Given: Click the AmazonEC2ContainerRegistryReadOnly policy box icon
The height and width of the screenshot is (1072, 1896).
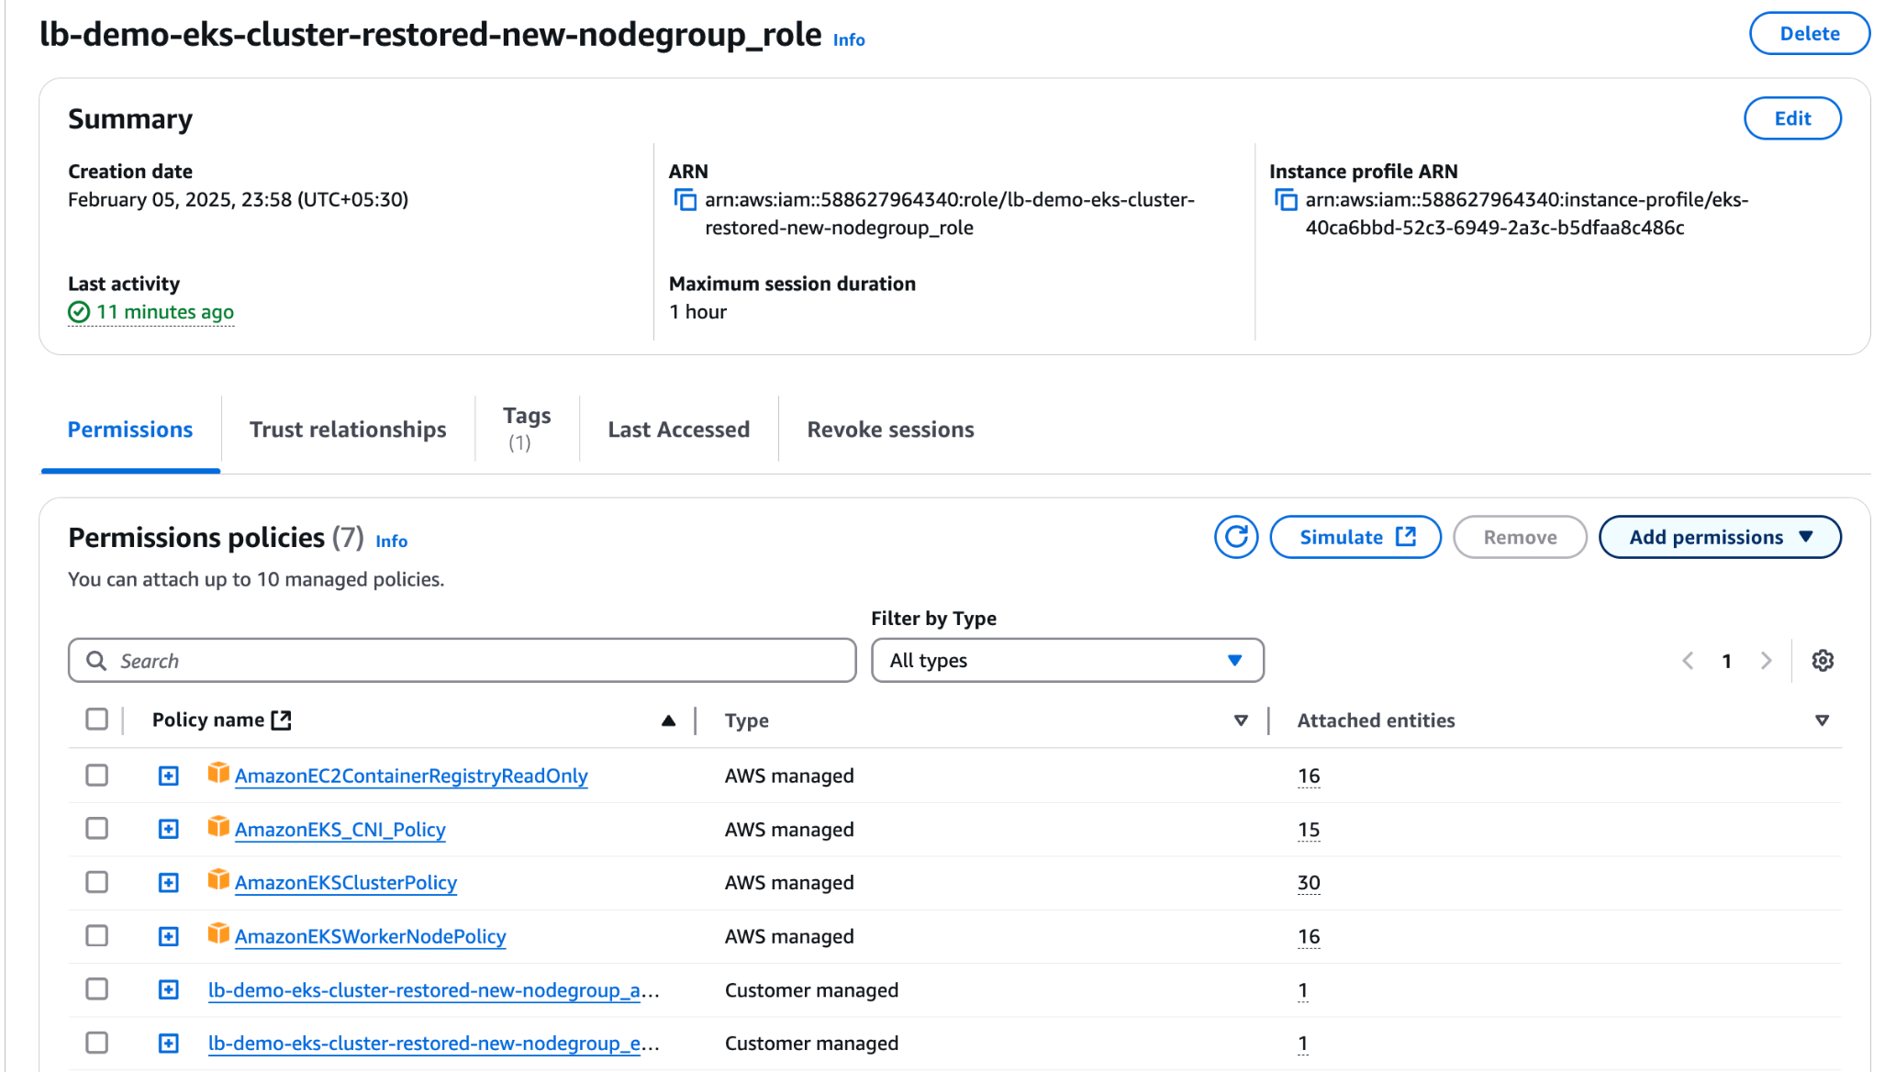Looking at the screenshot, I should (x=218, y=773).
